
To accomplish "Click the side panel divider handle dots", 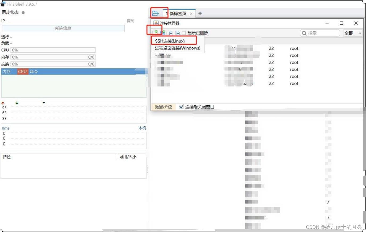I will click(147, 170).
